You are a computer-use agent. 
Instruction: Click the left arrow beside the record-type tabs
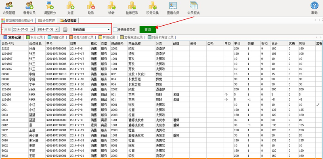[316, 37]
